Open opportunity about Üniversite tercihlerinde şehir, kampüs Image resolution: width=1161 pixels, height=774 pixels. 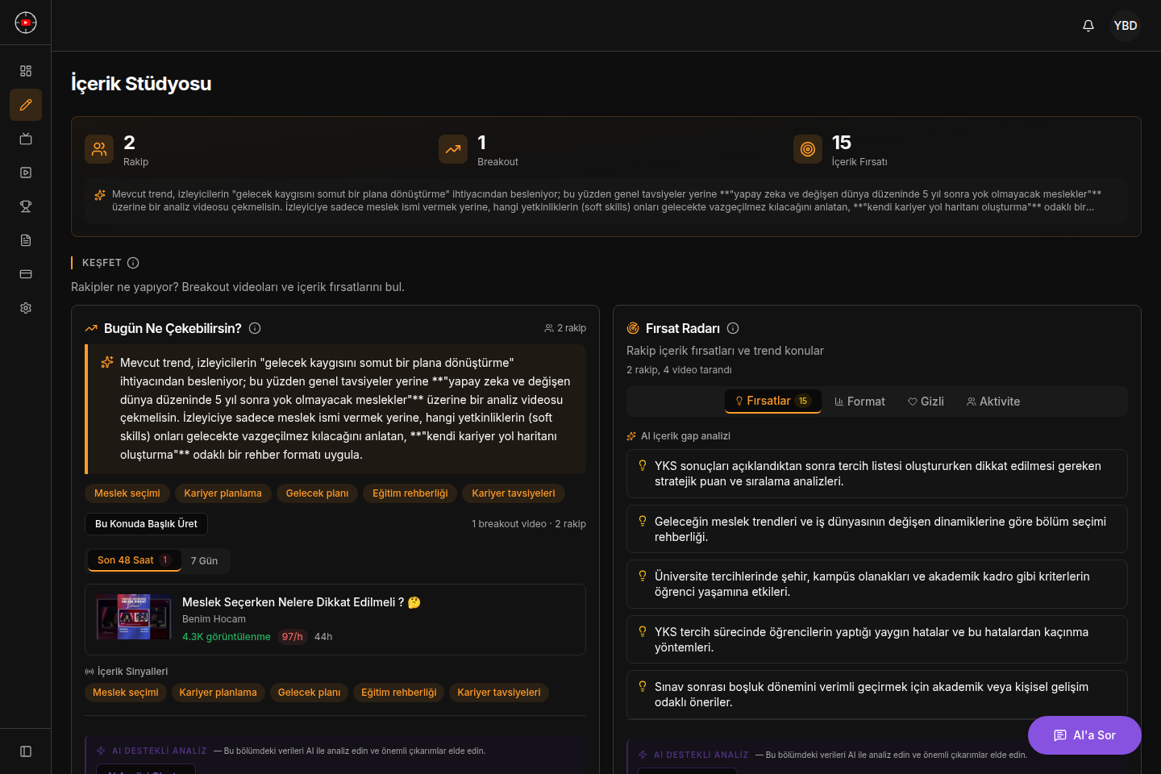877,584
